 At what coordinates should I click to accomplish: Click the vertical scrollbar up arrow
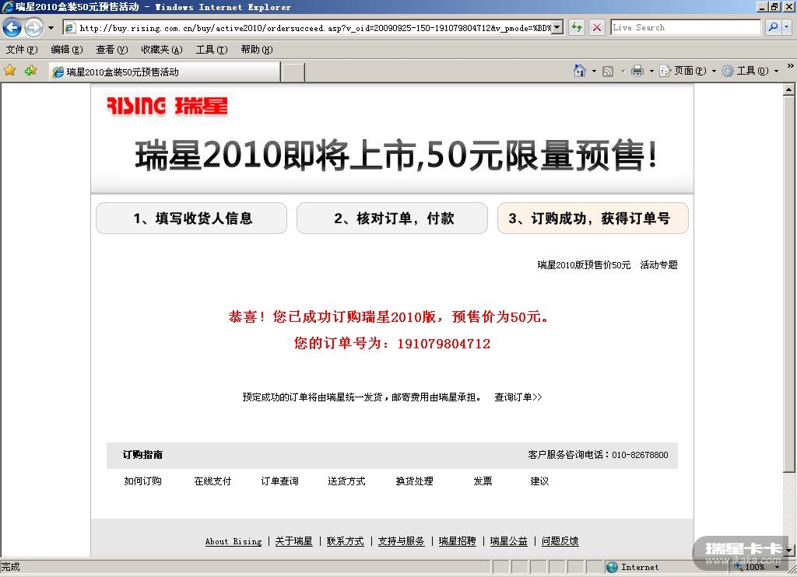coord(789,89)
